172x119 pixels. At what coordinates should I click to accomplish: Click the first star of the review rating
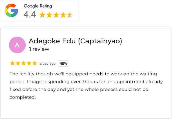click(x=12, y=63)
